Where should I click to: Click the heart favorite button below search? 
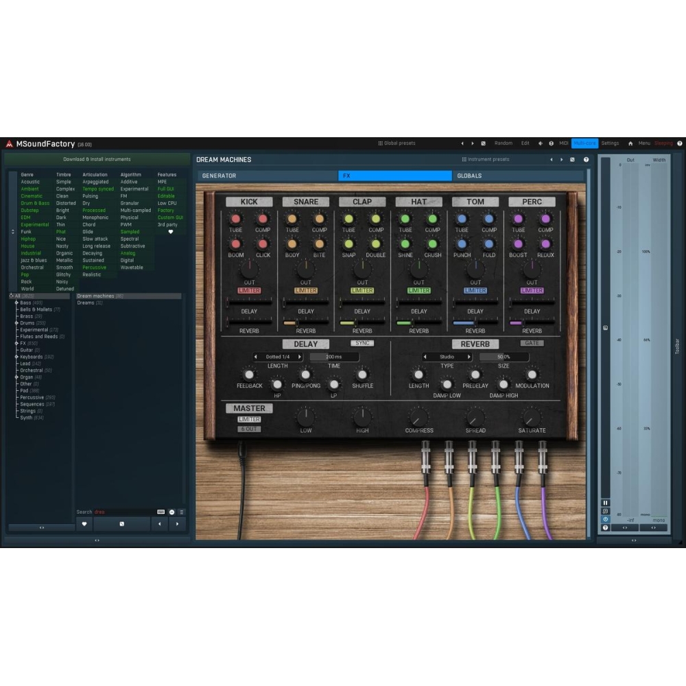[x=84, y=523]
